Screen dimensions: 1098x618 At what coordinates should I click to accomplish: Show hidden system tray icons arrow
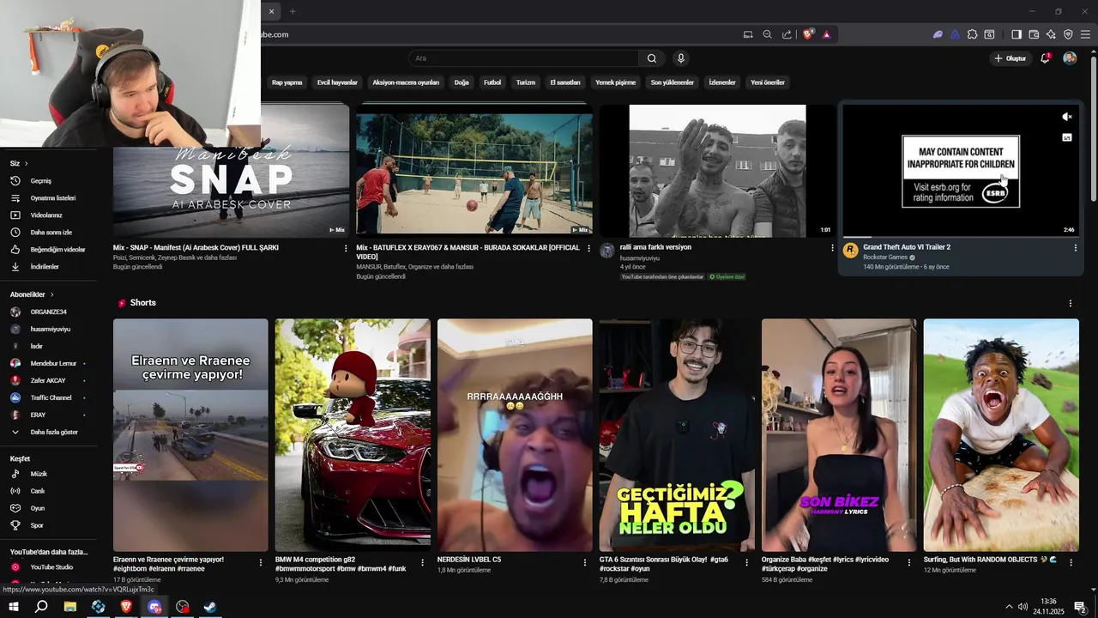[1009, 607]
